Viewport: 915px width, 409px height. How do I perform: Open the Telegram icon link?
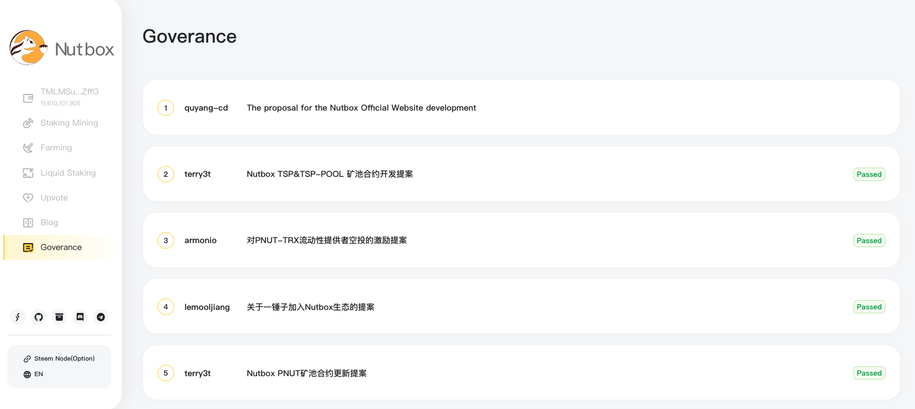101,317
